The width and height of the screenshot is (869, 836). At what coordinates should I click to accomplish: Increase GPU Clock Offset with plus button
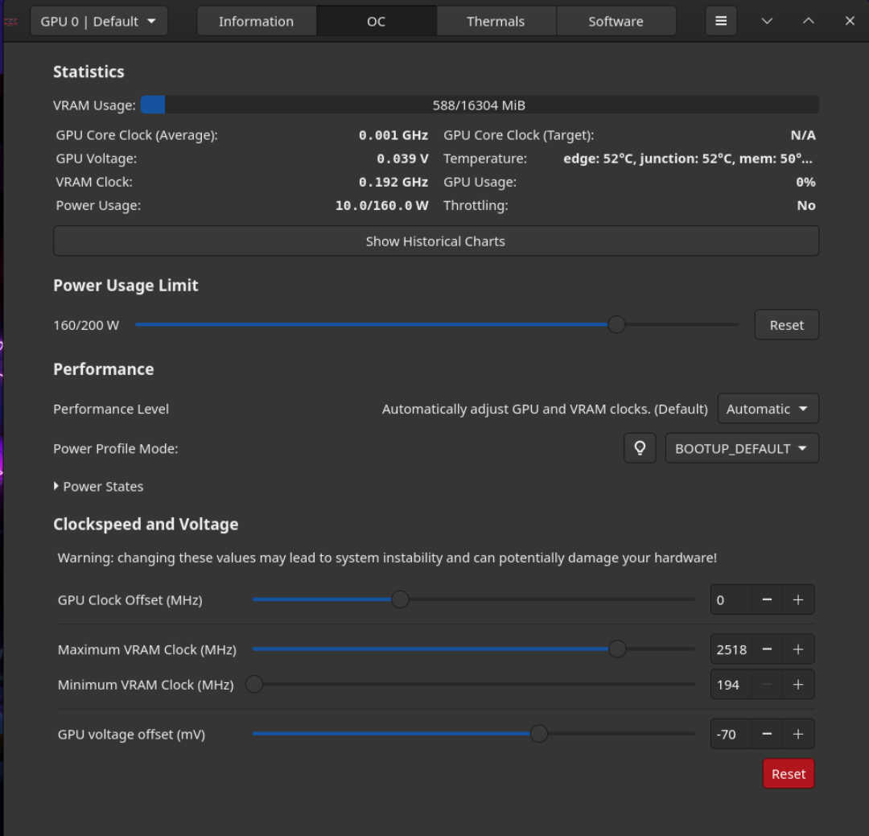[797, 600]
